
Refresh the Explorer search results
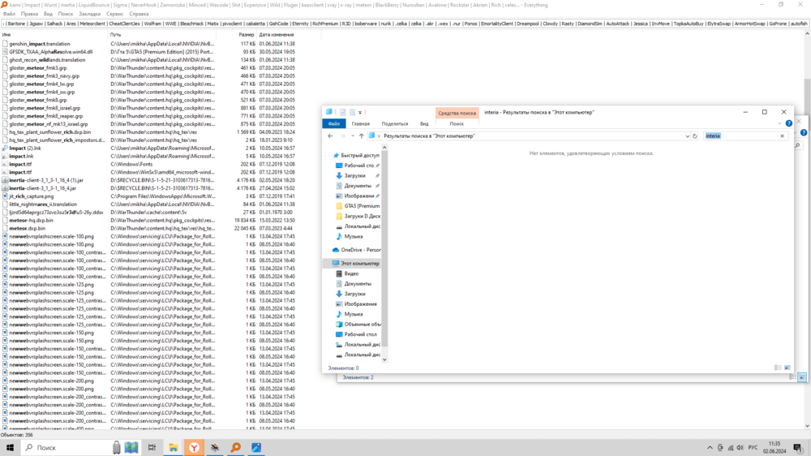[695, 136]
